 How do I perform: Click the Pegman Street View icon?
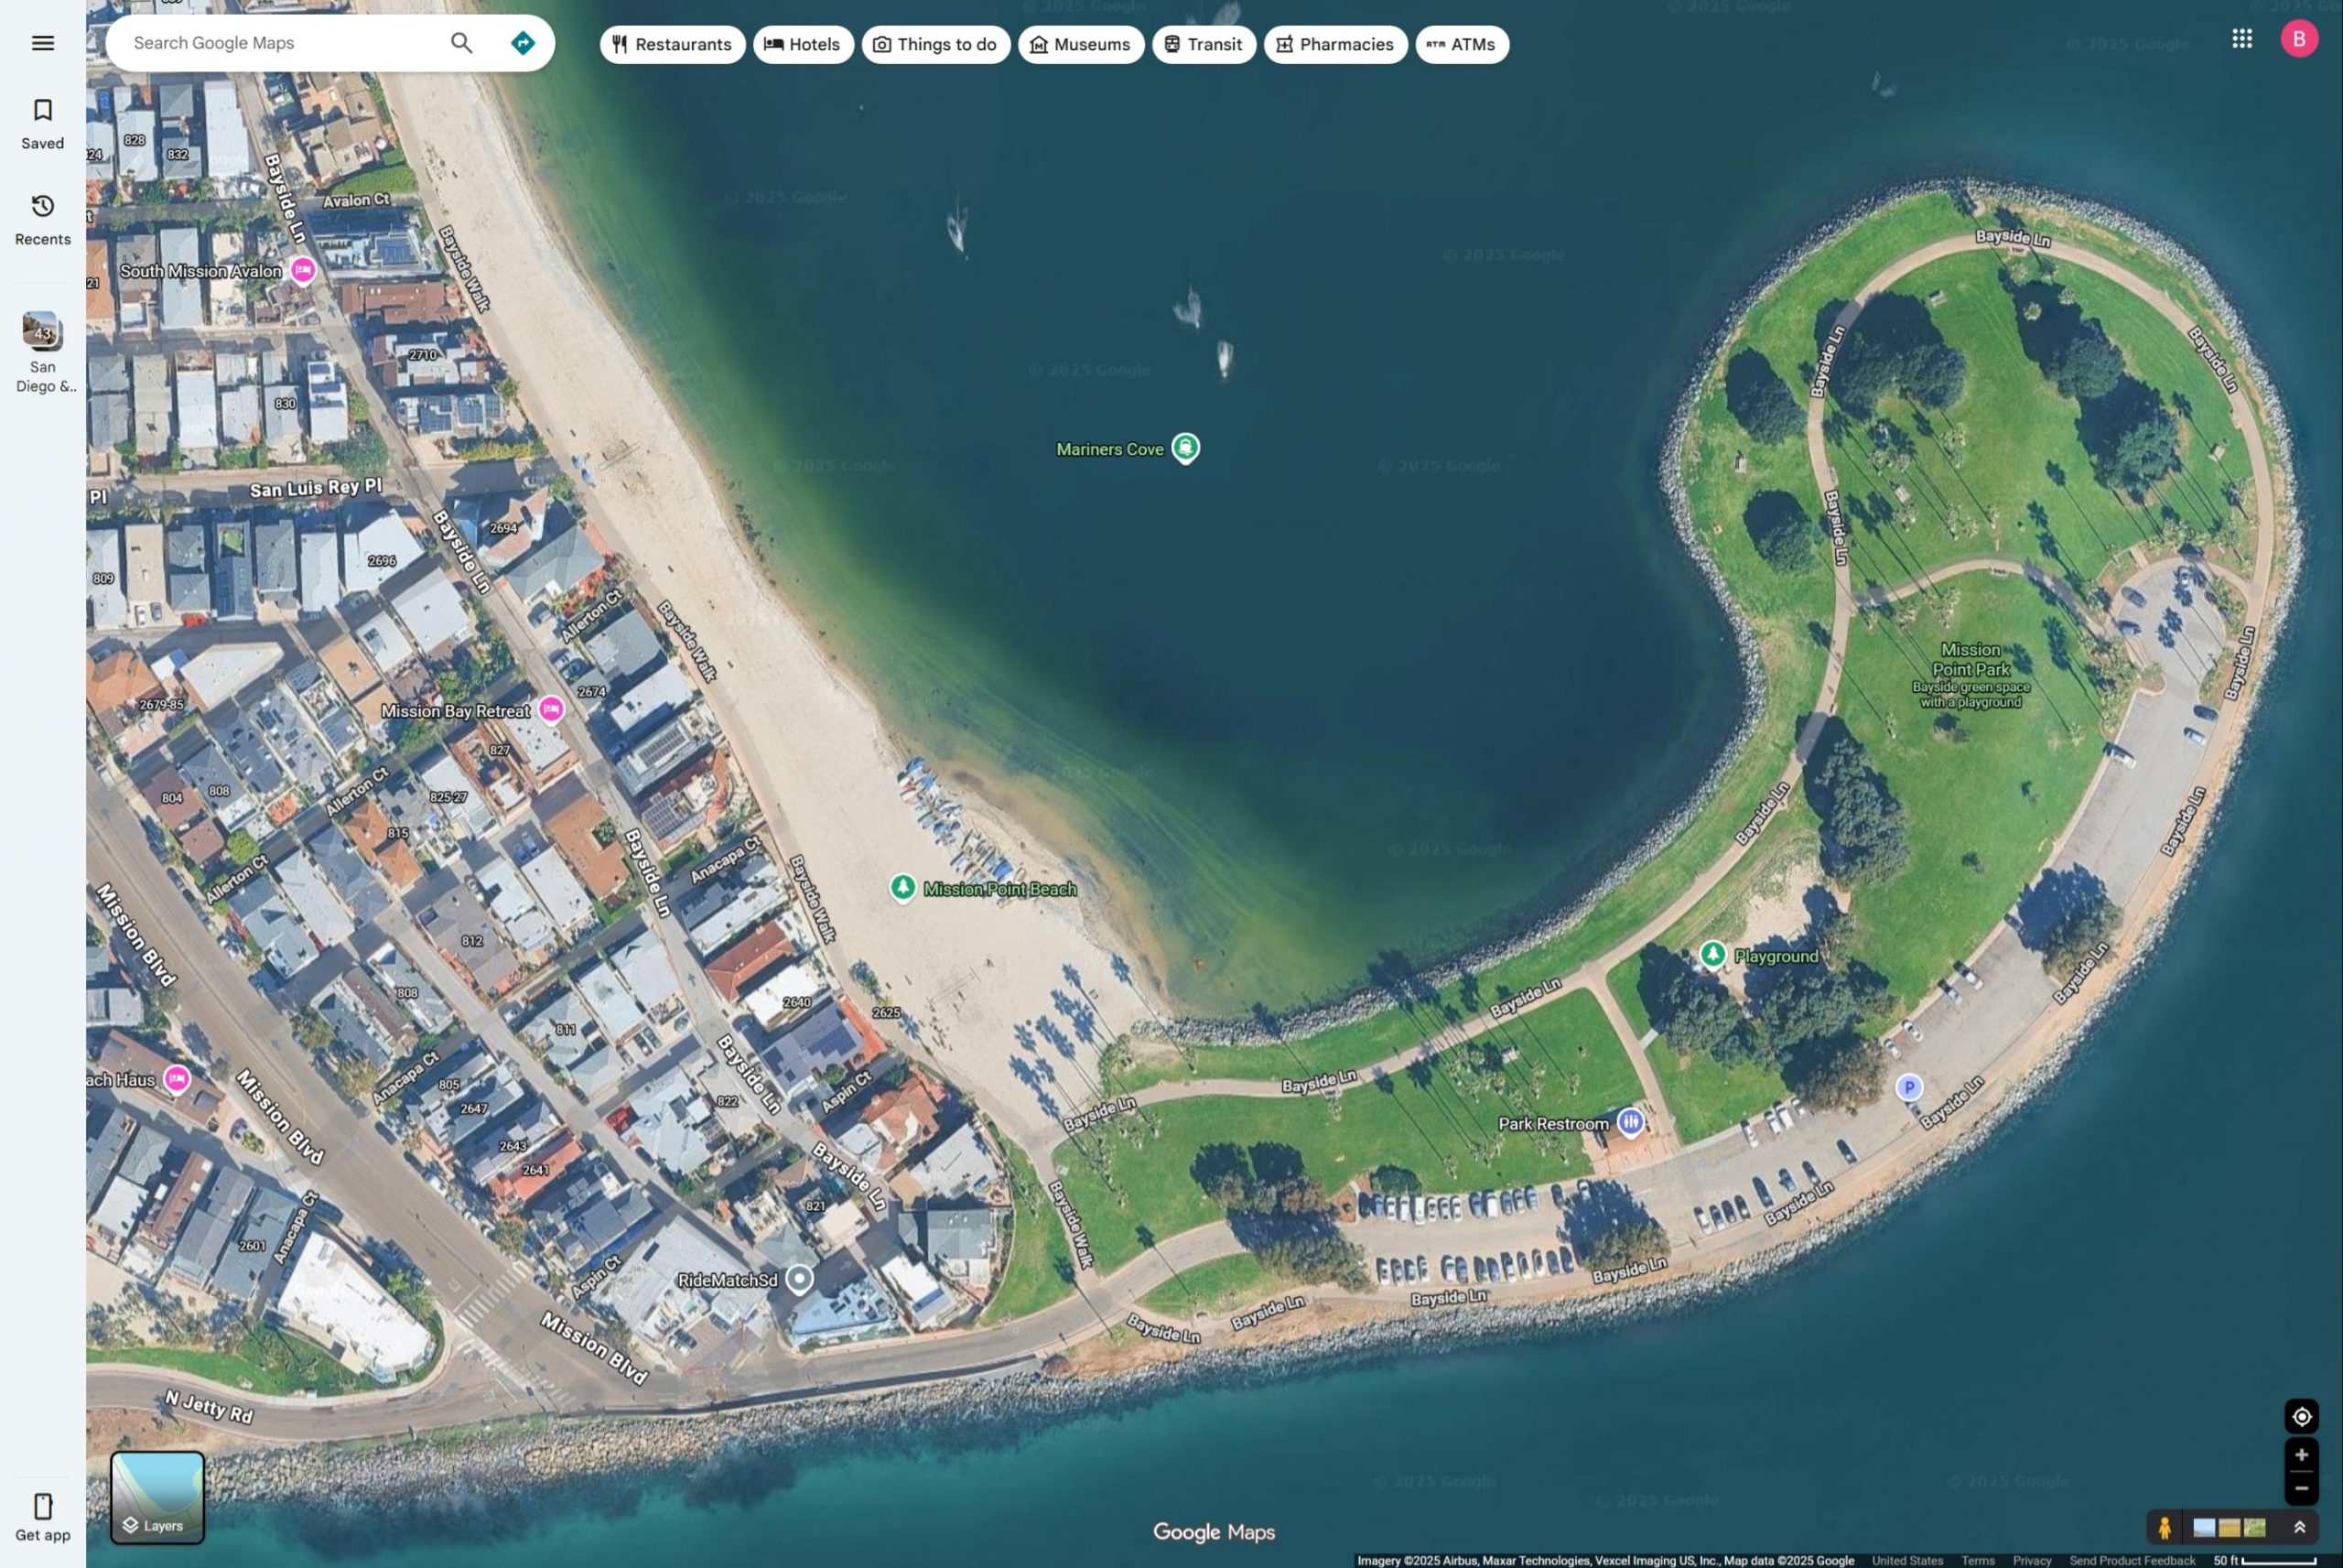[x=2165, y=1528]
